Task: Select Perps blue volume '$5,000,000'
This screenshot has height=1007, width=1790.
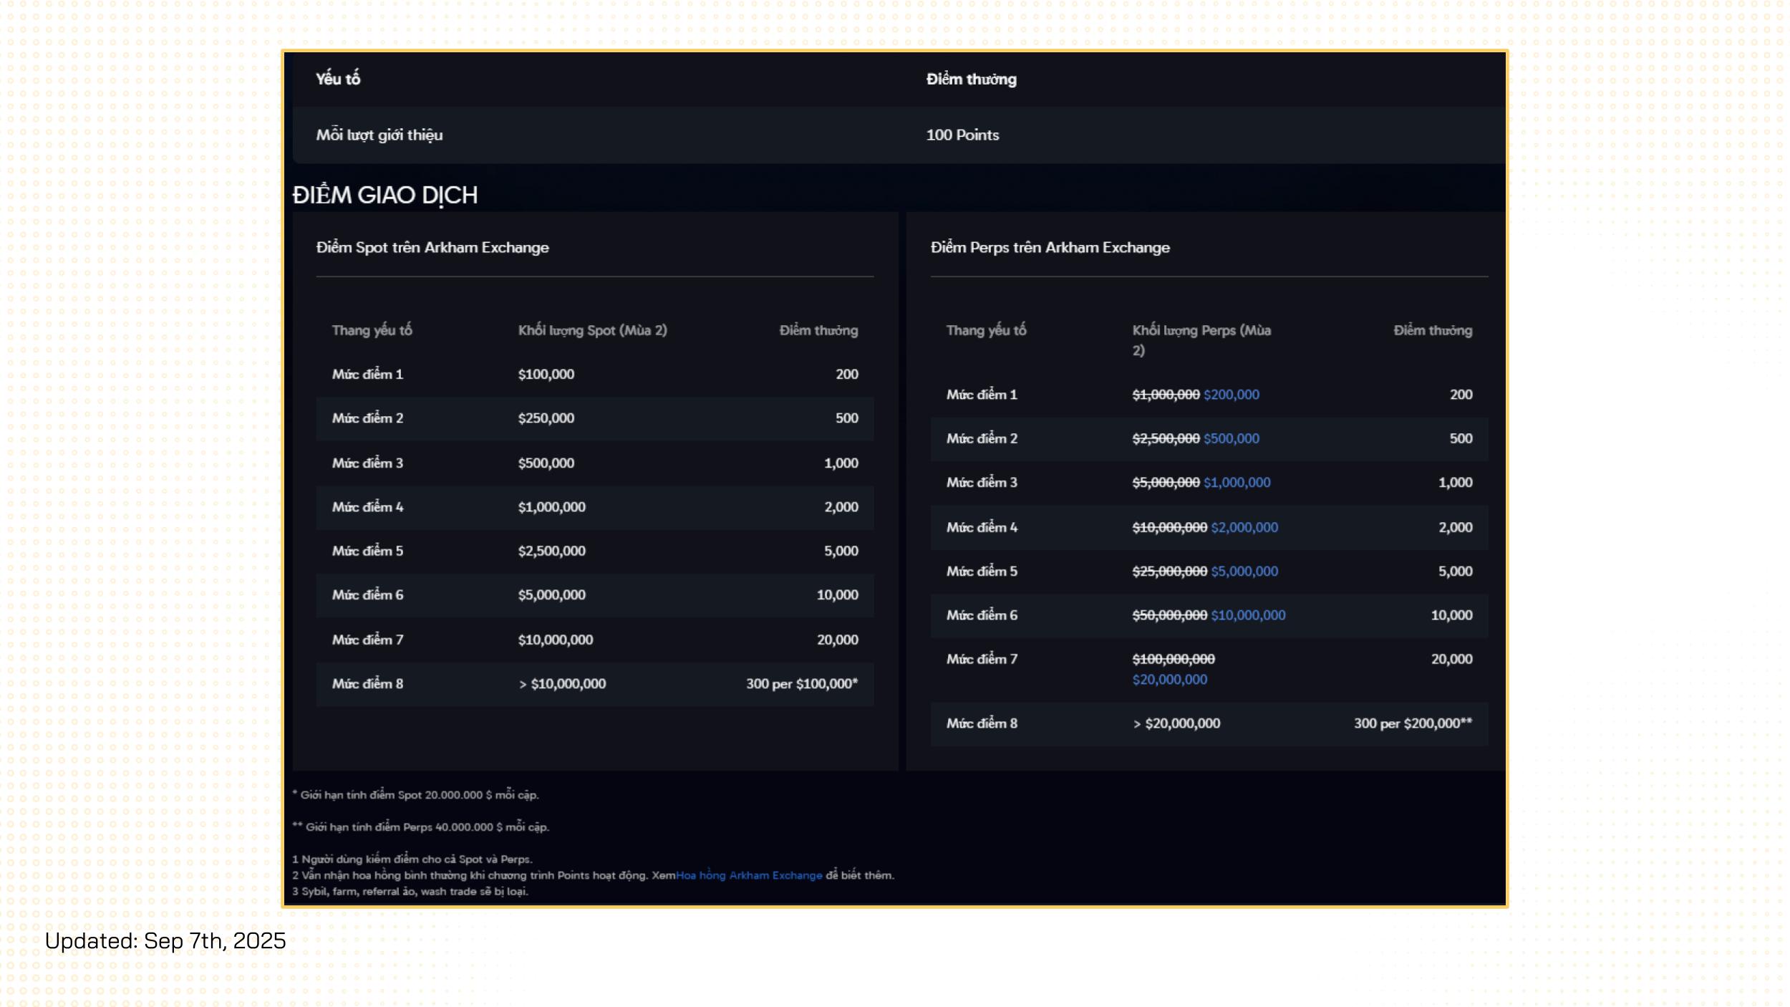Action: tap(1244, 571)
